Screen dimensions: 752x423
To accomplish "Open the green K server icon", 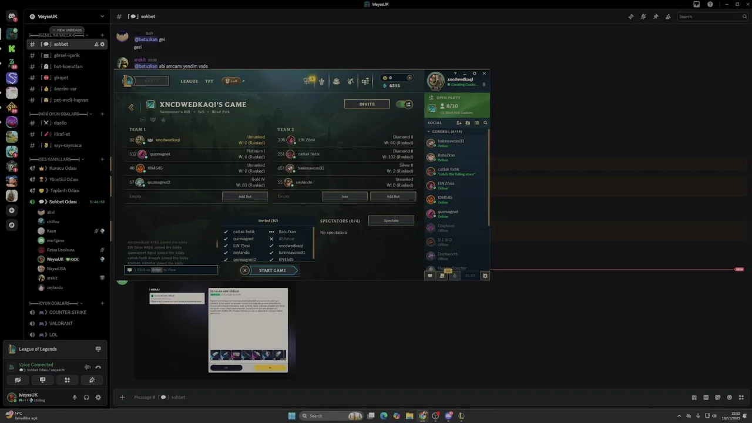I will (12, 49).
